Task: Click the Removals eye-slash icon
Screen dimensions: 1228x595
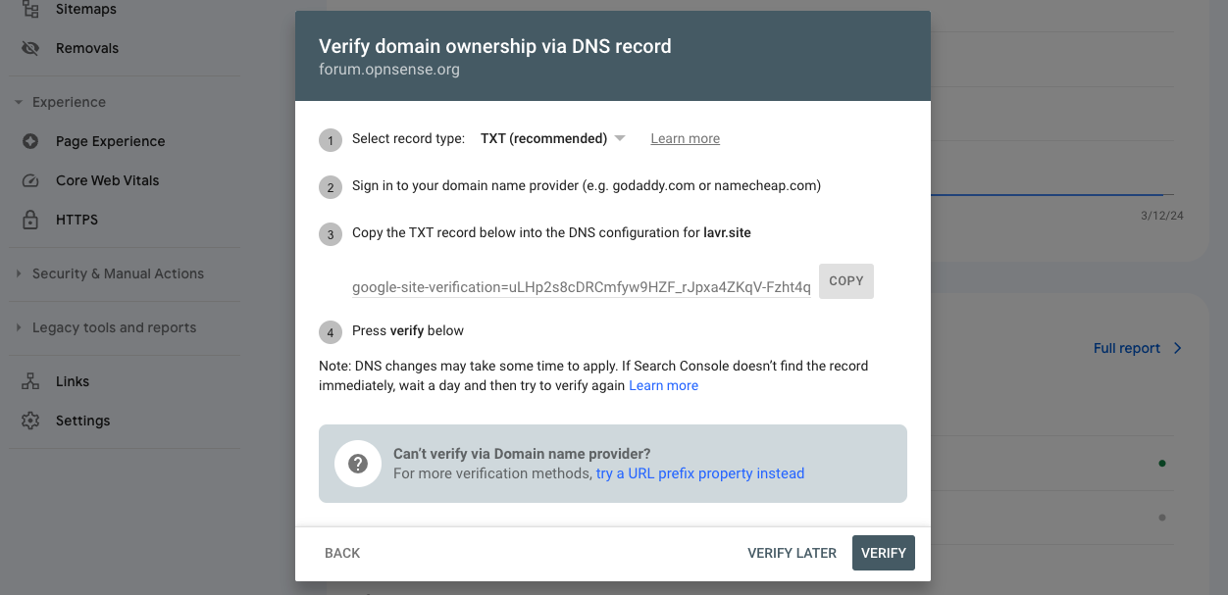Action: point(30,48)
